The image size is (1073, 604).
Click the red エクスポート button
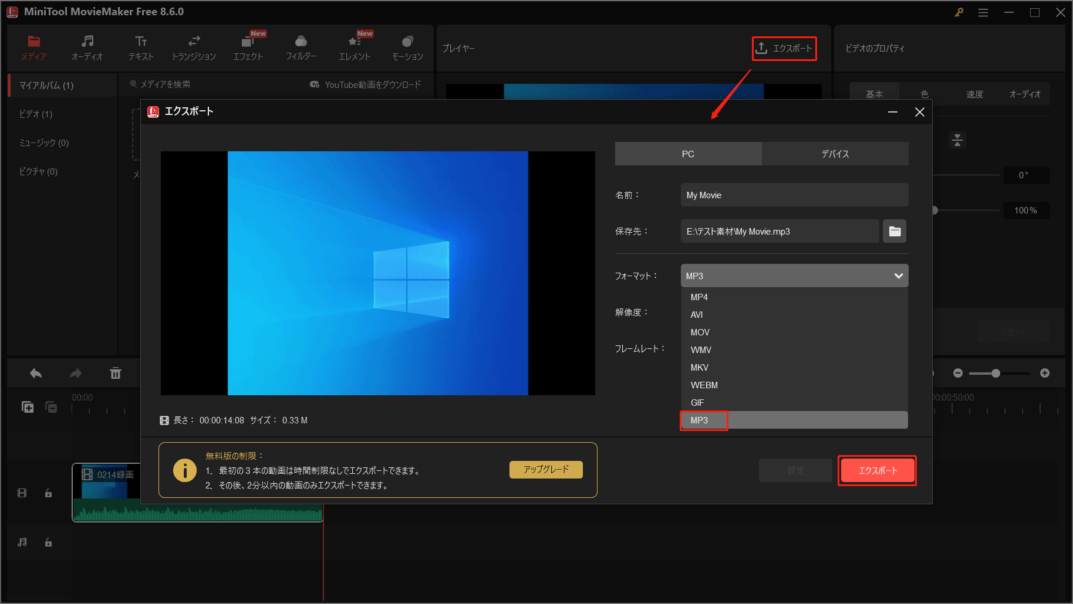point(876,470)
